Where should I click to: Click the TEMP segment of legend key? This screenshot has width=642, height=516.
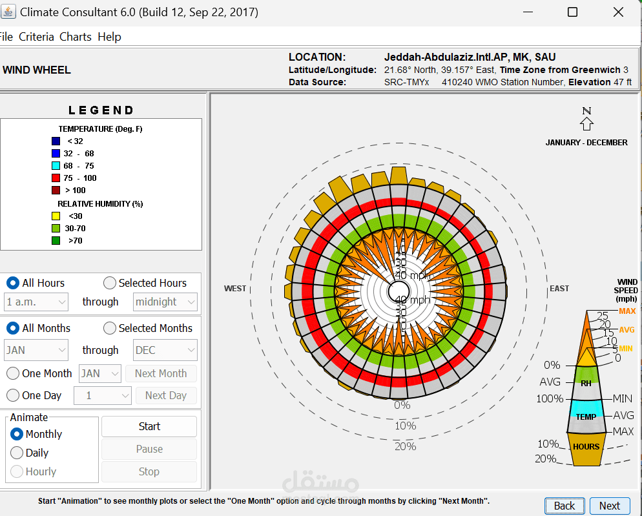click(586, 417)
